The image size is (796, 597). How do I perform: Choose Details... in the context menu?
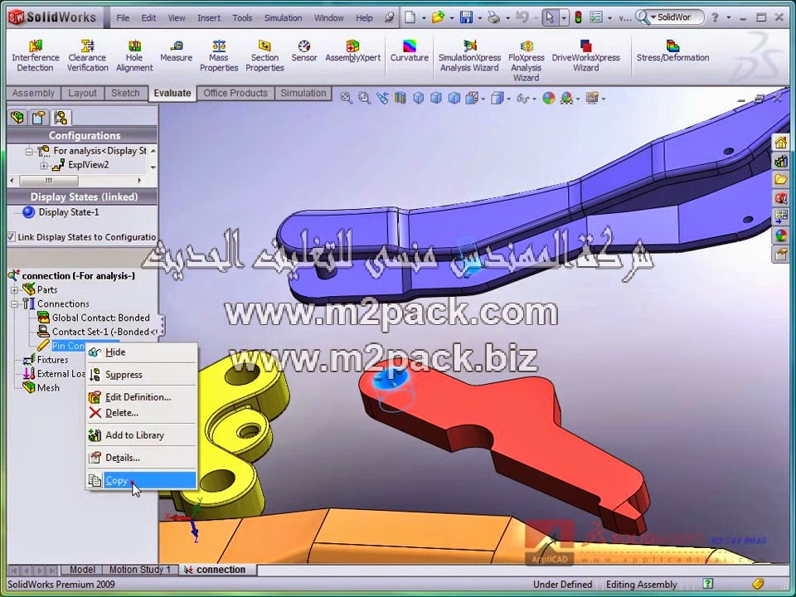pos(142,458)
